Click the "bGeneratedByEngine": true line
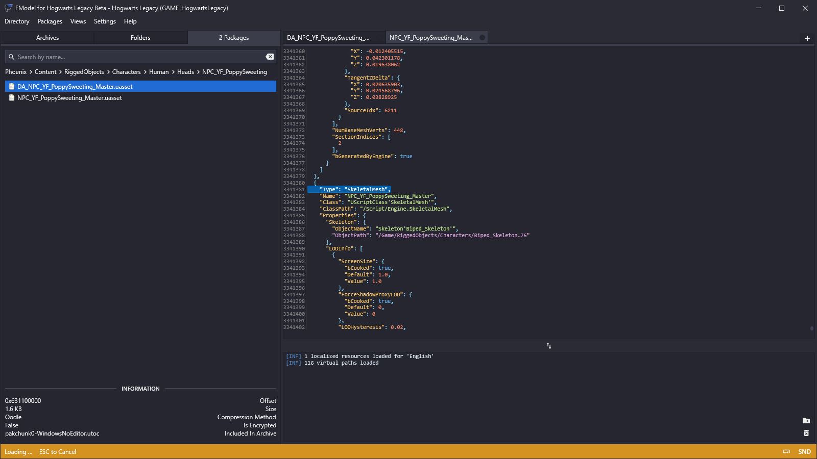Viewport: 817px width, 459px height. tap(372, 157)
